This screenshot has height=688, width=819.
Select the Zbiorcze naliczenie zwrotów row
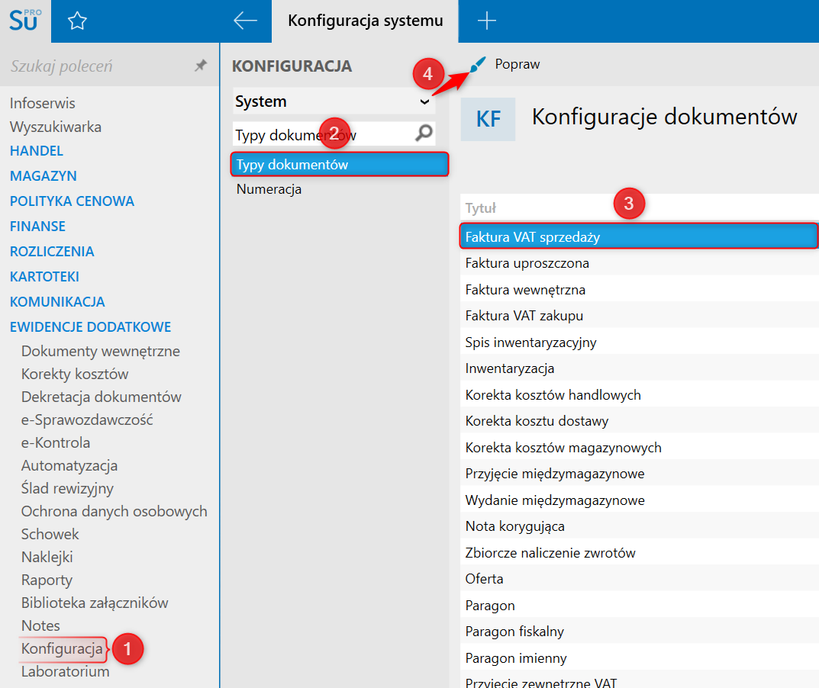coord(640,553)
